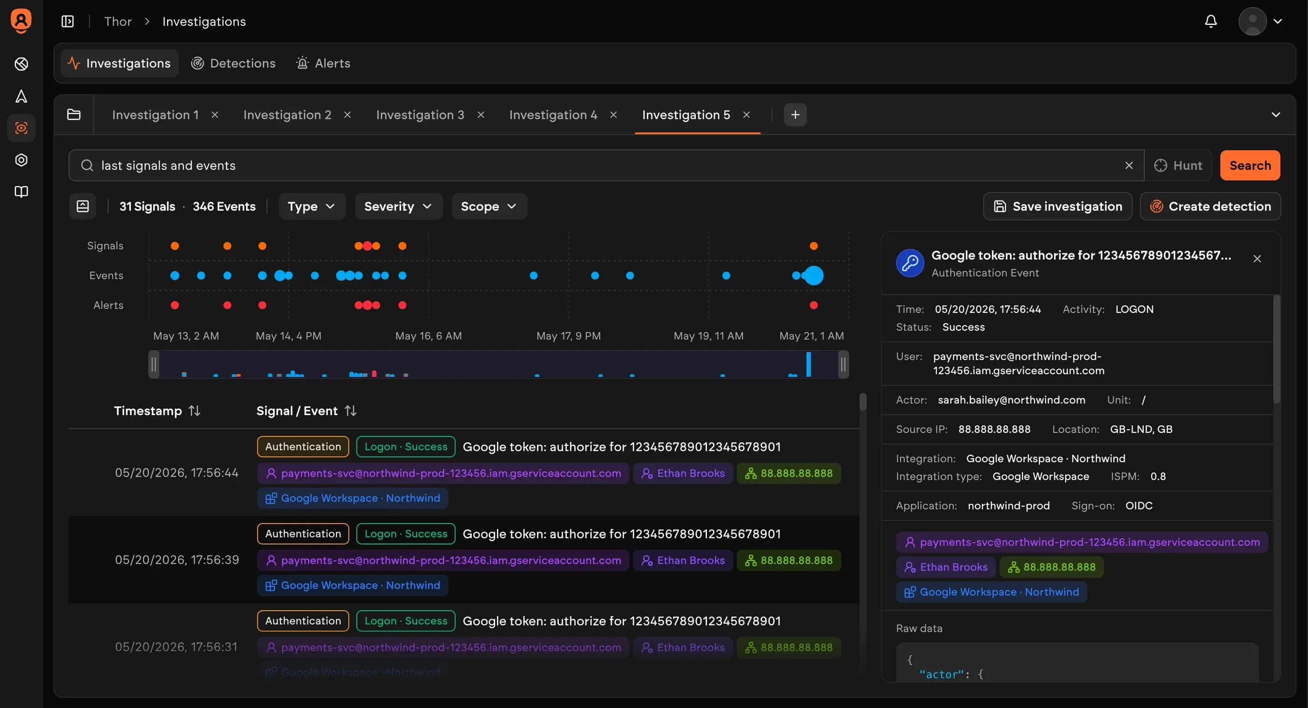Open the book icon in left sidebar

click(x=21, y=192)
